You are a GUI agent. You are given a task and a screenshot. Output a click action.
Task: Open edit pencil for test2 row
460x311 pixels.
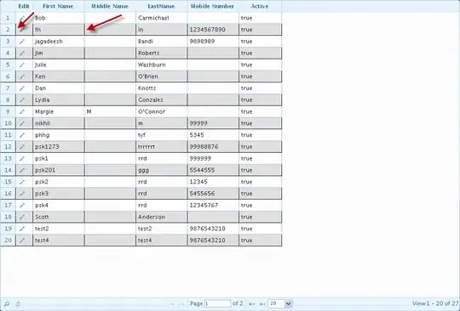22,229
